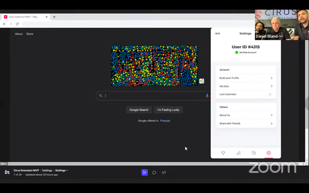Toggle the Lock Extension switch
The image size is (309, 193).
tap(270, 94)
